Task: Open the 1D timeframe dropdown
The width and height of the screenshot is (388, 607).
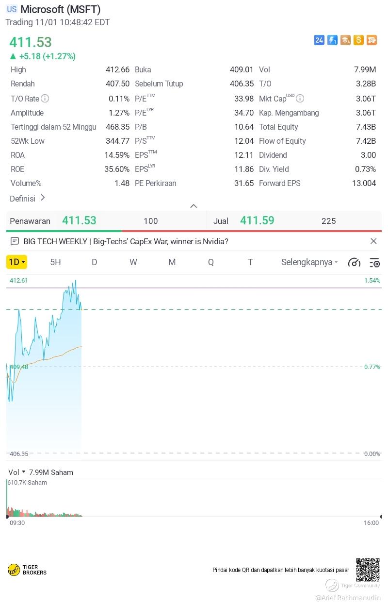Action: click(x=16, y=262)
